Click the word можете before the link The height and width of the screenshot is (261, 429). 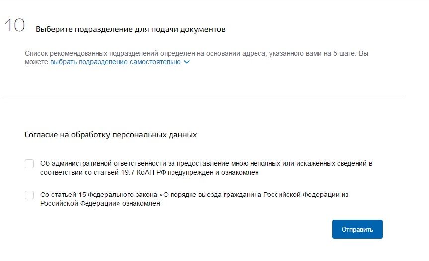36,62
